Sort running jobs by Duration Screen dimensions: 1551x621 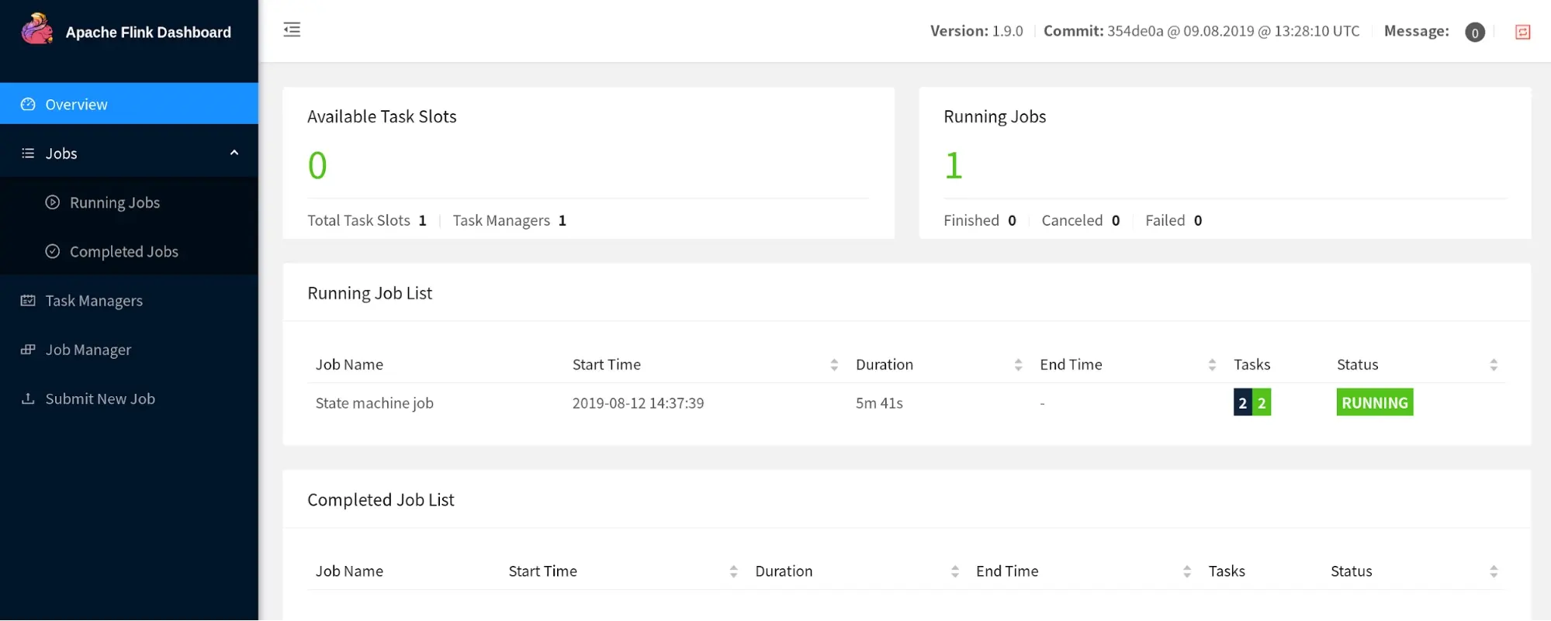(x=1018, y=364)
